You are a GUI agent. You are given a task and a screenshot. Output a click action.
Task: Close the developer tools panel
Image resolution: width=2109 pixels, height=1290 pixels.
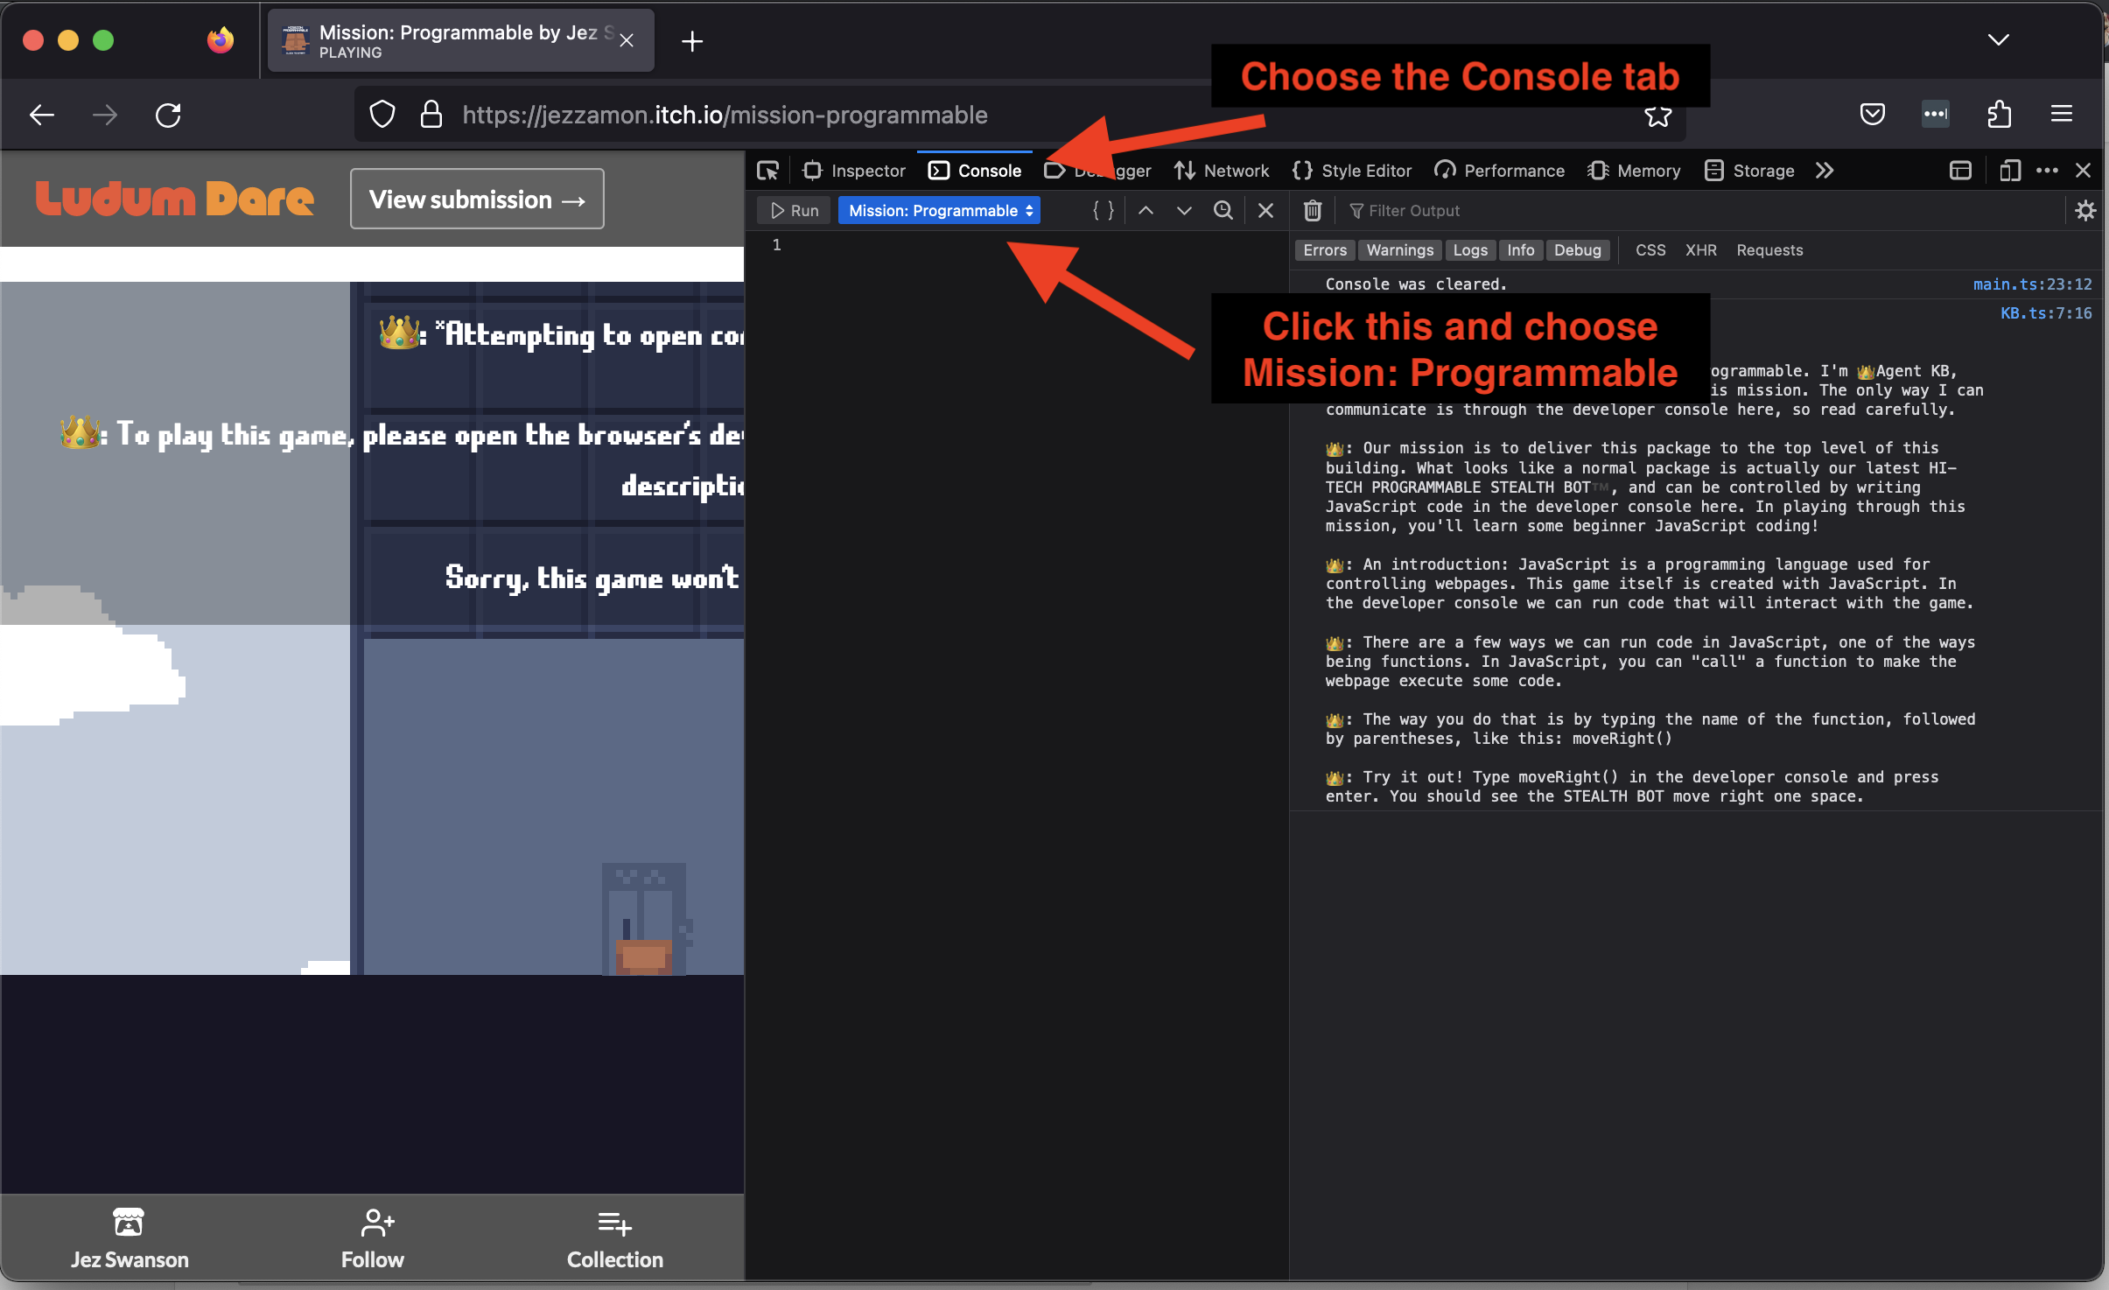point(2084,171)
